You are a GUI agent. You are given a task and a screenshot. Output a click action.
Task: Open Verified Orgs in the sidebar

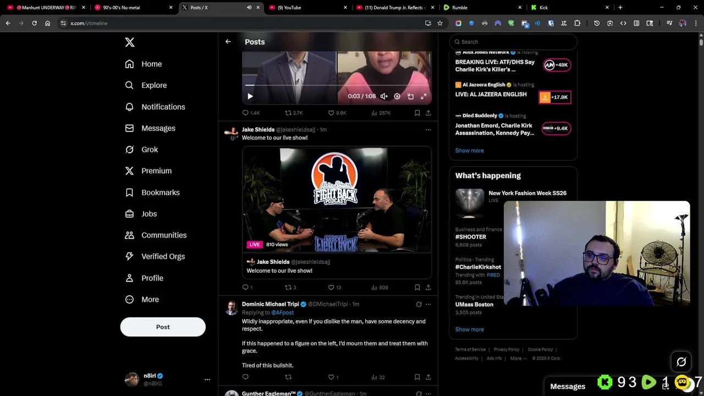click(x=155, y=256)
